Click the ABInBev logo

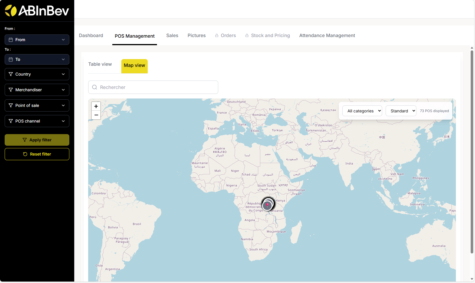pyautogui.click(x=37, y=11)
